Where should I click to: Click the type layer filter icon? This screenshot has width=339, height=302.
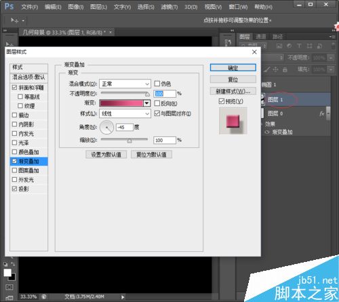[299, 46]
